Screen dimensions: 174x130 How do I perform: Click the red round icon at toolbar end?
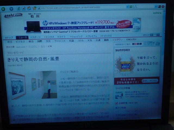click(163, 6)
